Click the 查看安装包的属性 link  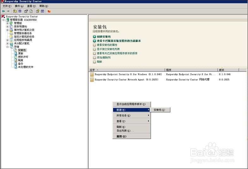click(107, 45)
